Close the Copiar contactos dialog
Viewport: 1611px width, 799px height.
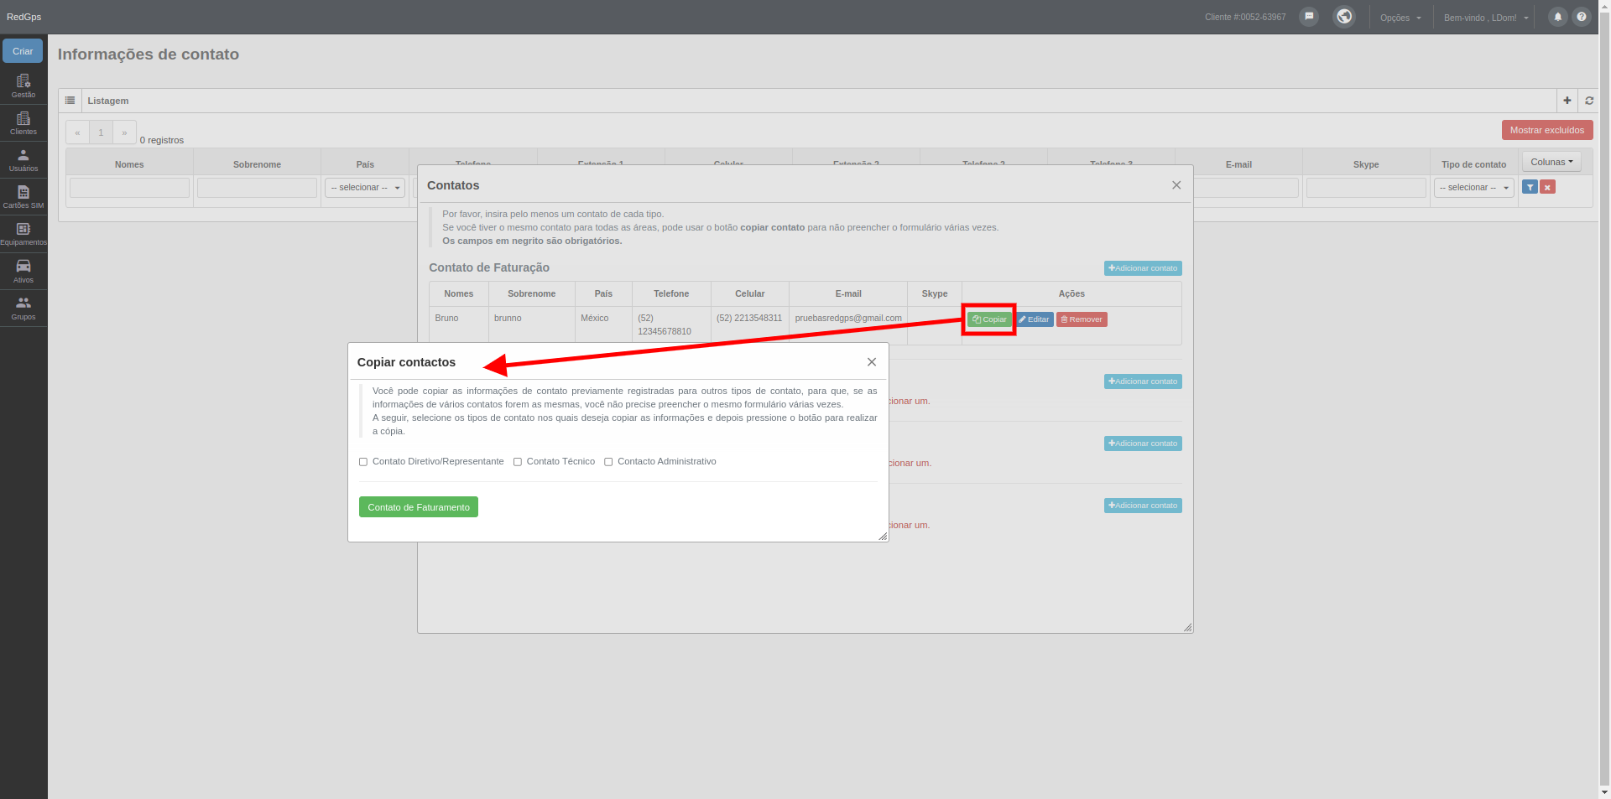coord(872,362)
